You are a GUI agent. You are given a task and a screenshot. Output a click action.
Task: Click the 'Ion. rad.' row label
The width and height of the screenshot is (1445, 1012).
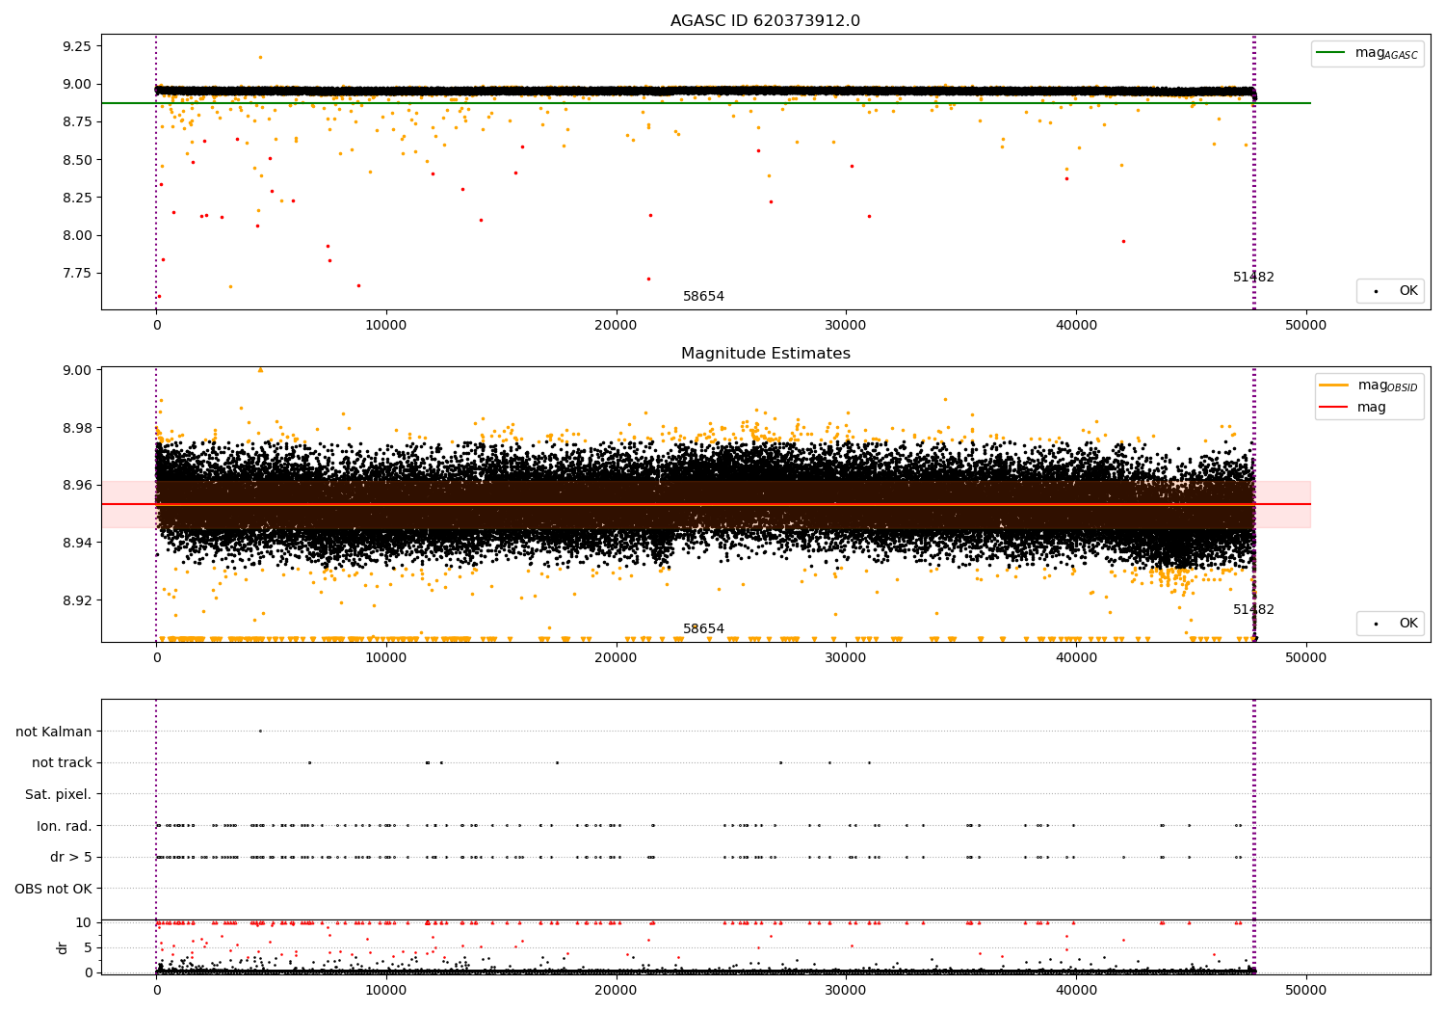[65, 826]
